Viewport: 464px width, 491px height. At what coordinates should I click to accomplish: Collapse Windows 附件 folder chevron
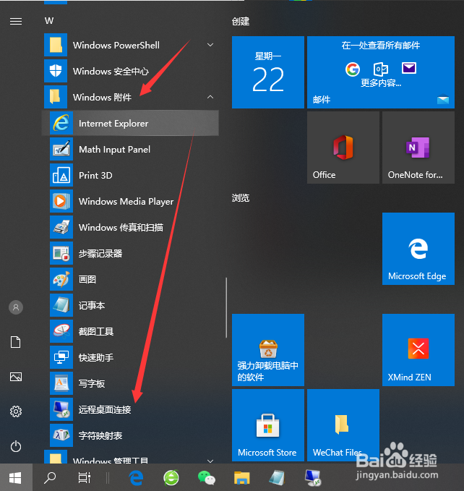pyautogui.click(x=210, y=97)
